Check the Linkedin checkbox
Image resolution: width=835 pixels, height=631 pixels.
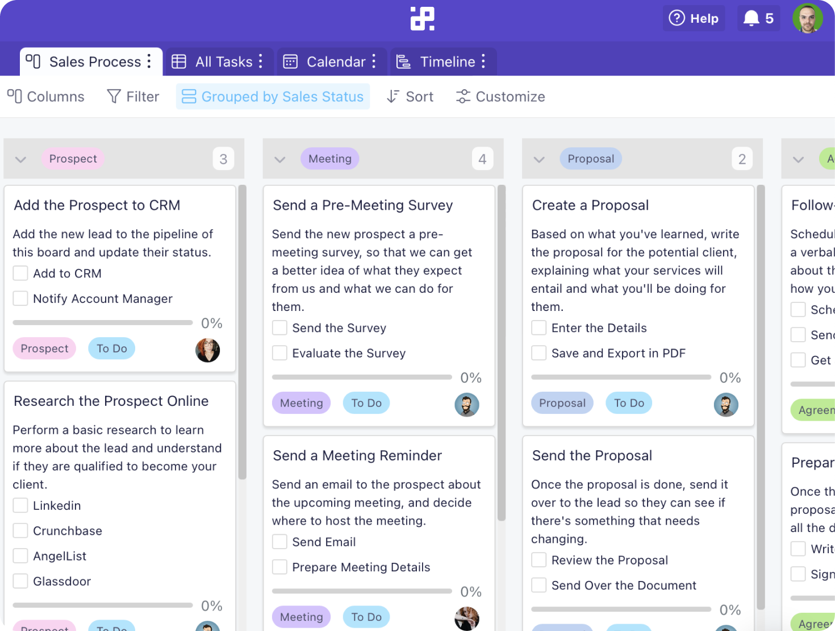[20, 505]
